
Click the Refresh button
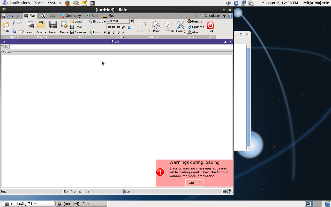[168, 27]
